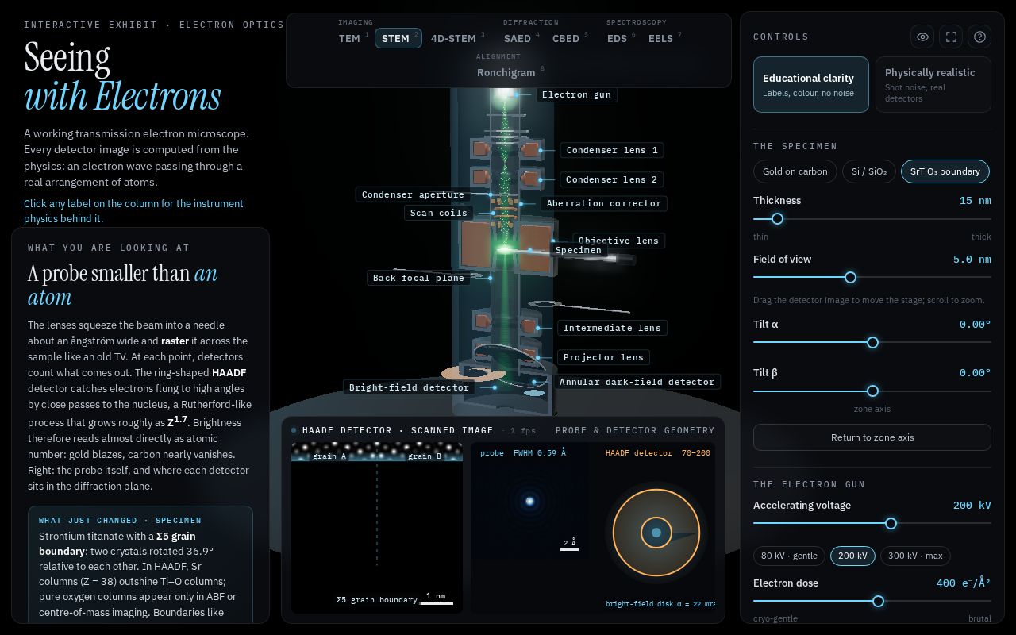Click the probe and detector geometry plot
The image size is (1016, 635).
pyautogui.click(x=593, y=528)
